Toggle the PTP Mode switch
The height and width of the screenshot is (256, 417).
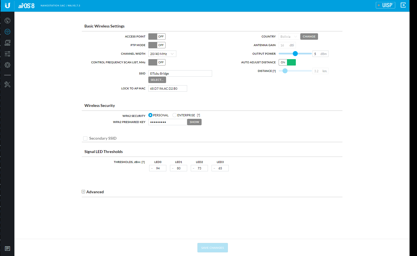(157, 45)
